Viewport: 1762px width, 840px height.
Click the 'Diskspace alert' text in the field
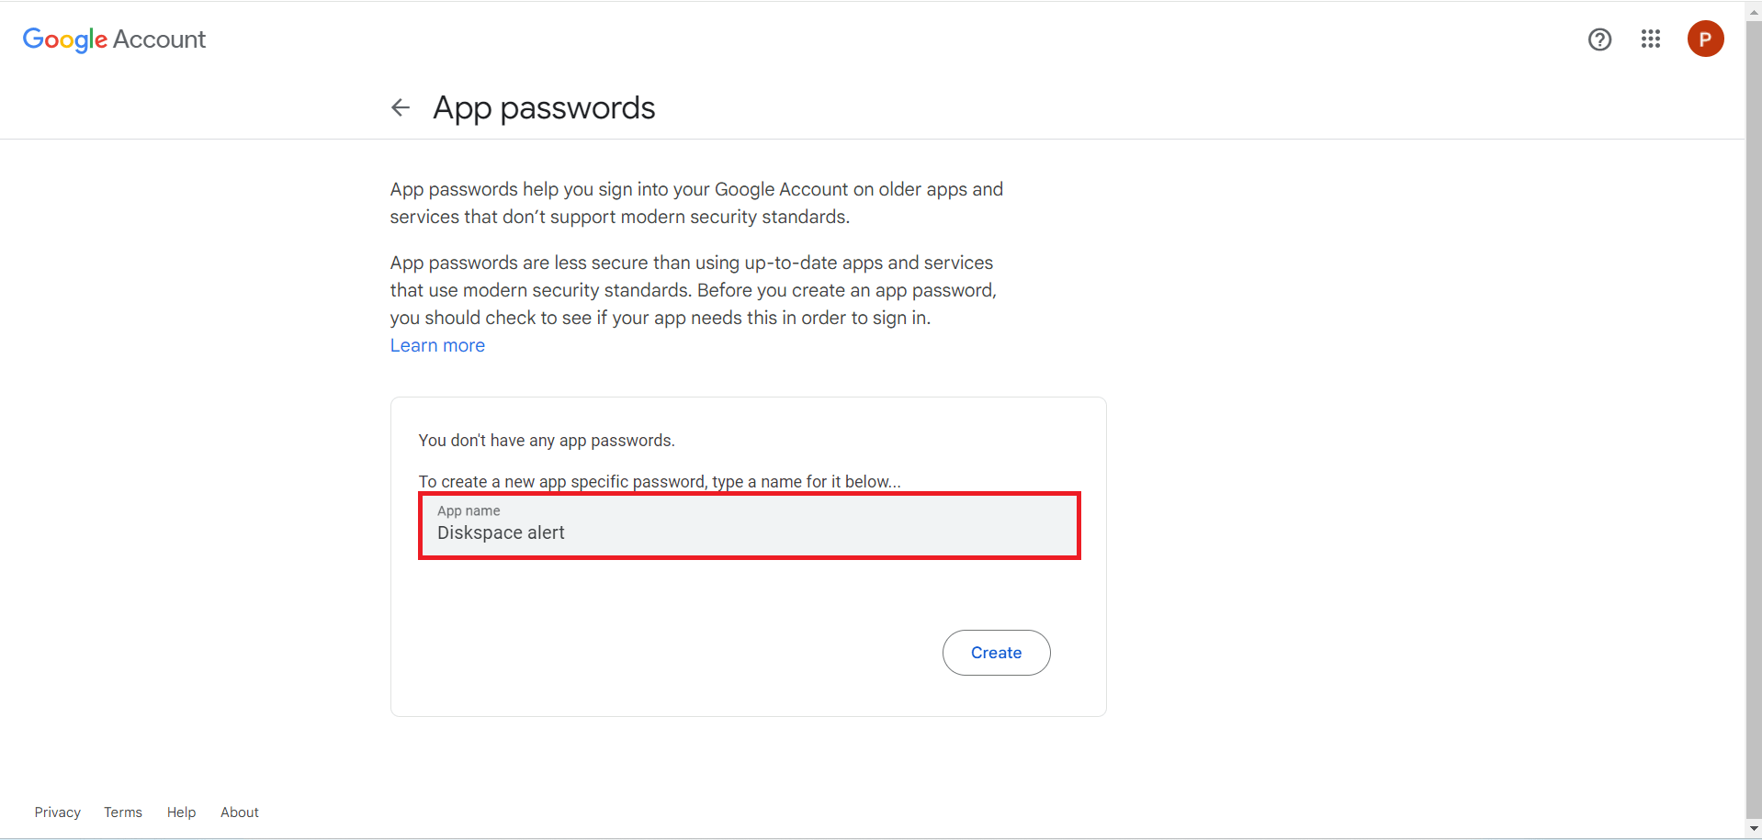tap(501, 533)
